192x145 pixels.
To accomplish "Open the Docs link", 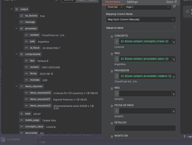I will [x=171, y=2].
